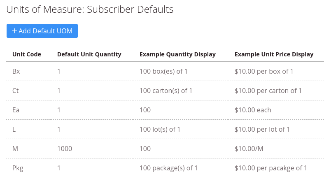324x179 pixels.
Task: Click the '$10.00 per pacakge of 1' cell
Action: (x=271, y=168)
